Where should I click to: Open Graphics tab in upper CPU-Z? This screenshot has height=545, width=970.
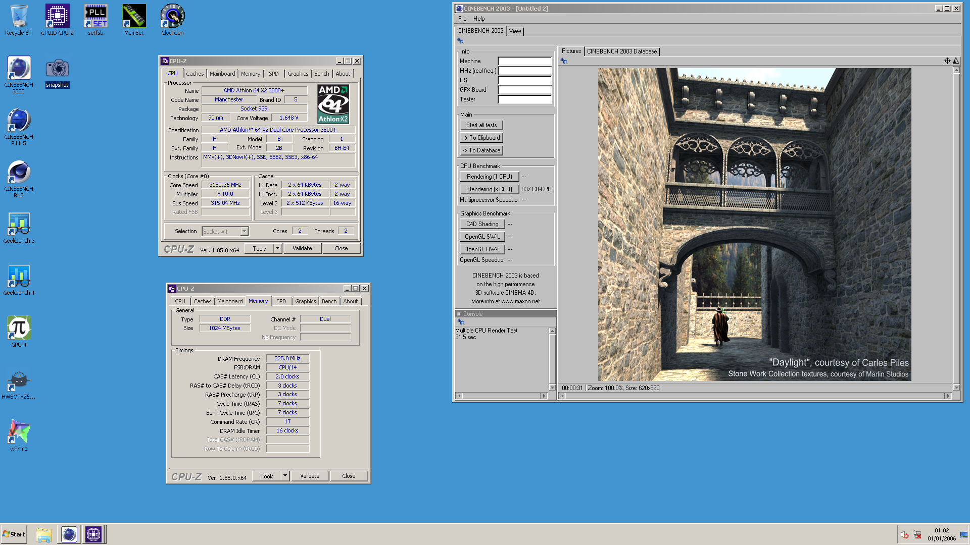298,74
